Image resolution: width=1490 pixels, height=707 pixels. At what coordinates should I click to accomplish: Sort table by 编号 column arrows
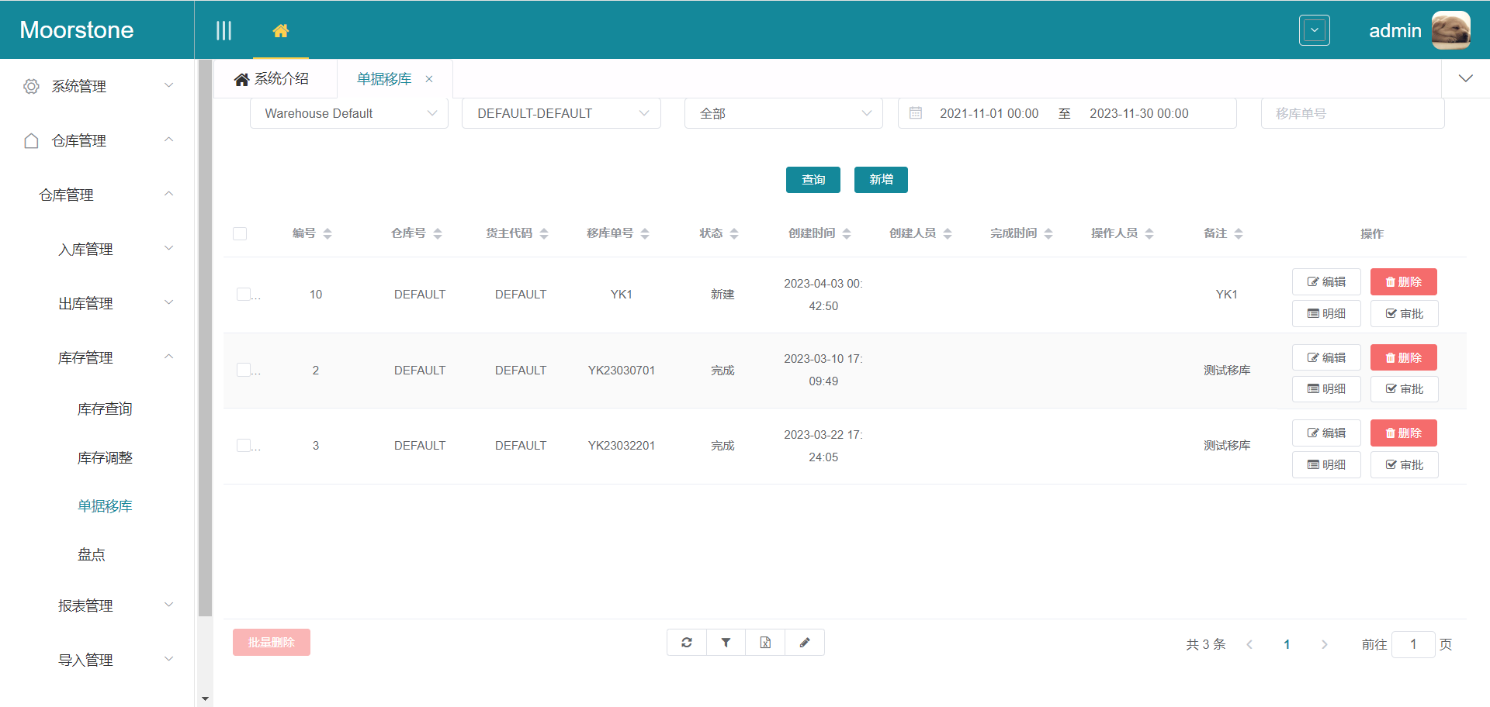[327, 233]
